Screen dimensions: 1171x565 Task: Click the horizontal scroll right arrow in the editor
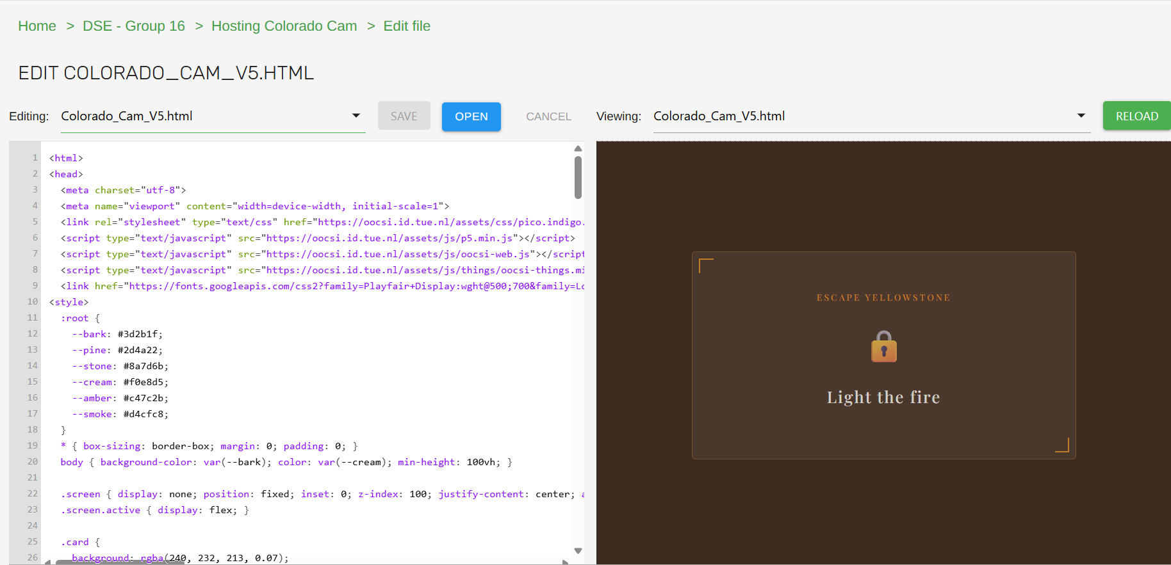click(x=565, y=562)
